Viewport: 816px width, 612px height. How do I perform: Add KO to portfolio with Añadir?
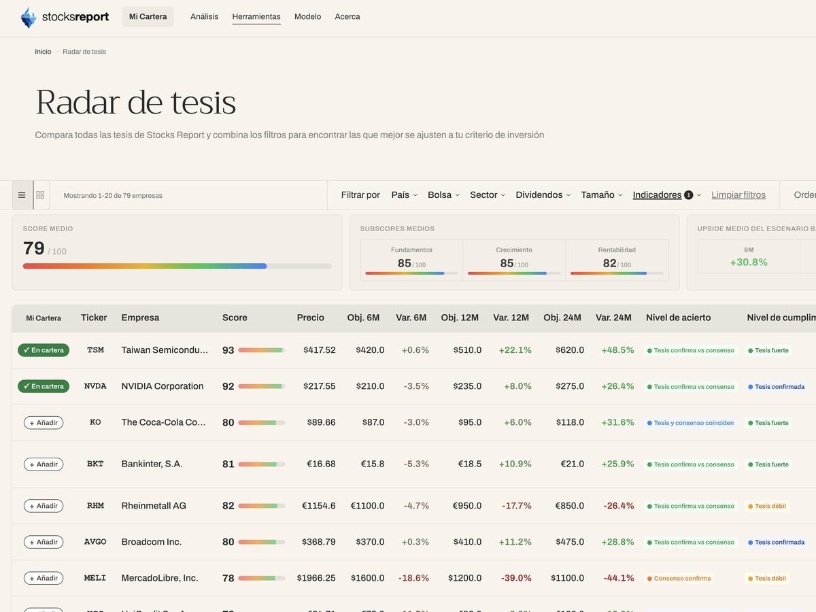(x=44, y=422)
